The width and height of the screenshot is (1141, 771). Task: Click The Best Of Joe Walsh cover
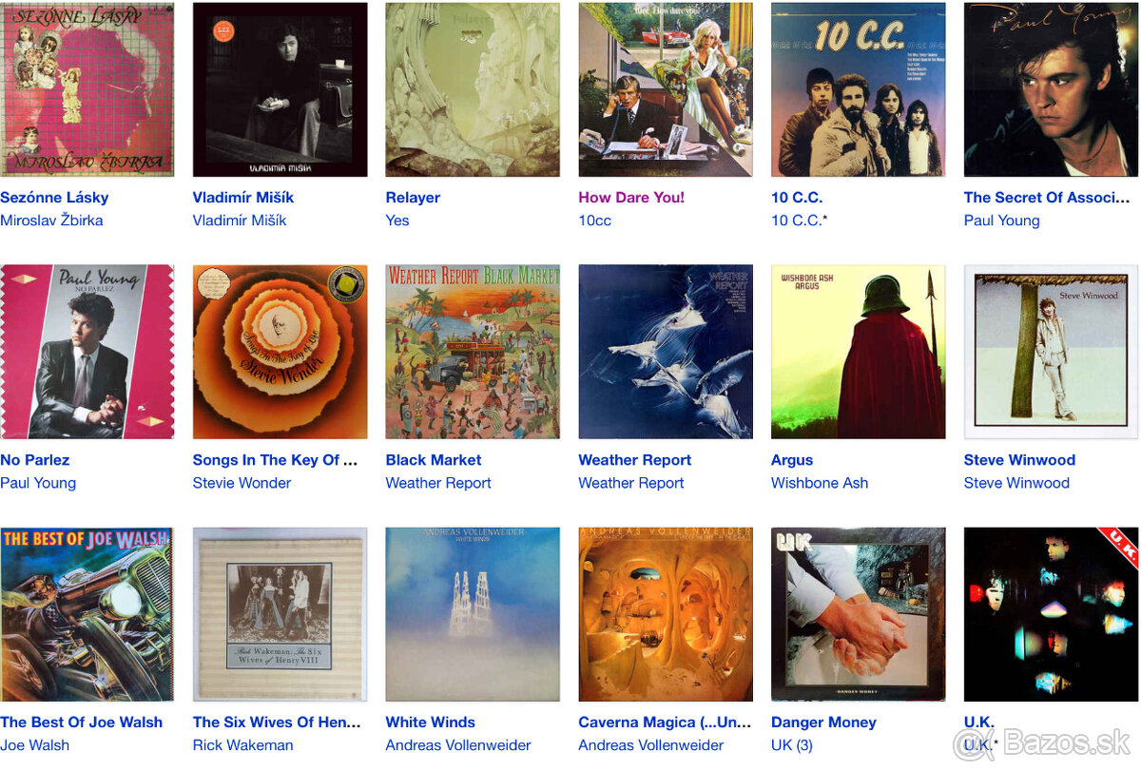[87, 614]
